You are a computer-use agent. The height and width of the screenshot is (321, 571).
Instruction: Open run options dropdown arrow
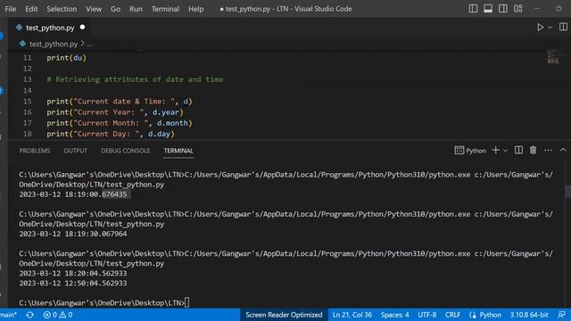coord(550,28)
